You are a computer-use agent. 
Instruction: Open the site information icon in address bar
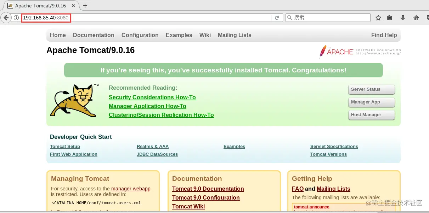click(16, 18)
